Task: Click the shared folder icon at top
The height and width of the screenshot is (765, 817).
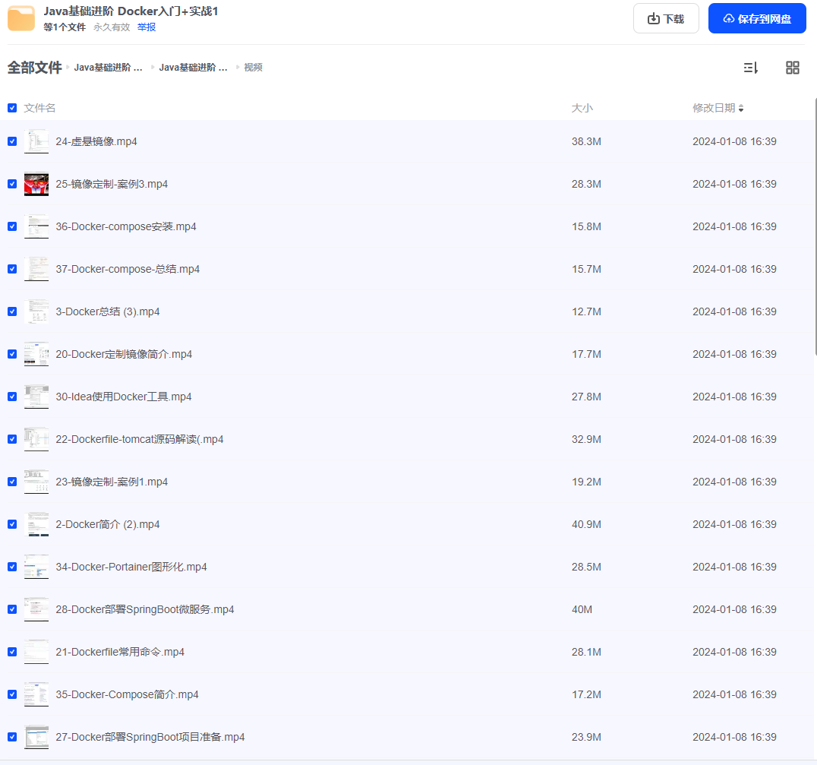Action: pyautogui.click(x=21, y=19)
